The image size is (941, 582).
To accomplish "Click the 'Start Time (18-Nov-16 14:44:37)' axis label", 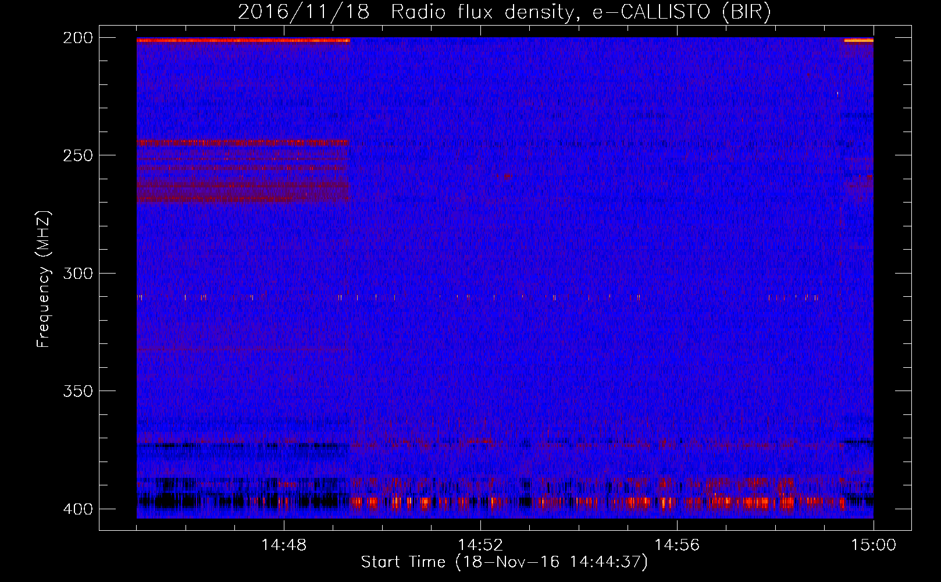I will point(504,562).
